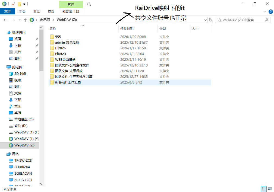Expand the address bar history dropdown
Image resolution: width=274 pixels, height=192 pixels.
click(206, 20)
